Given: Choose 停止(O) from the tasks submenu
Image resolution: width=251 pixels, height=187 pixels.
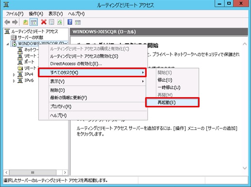Looking at the screenshot, I should click(x=165, y=80).
